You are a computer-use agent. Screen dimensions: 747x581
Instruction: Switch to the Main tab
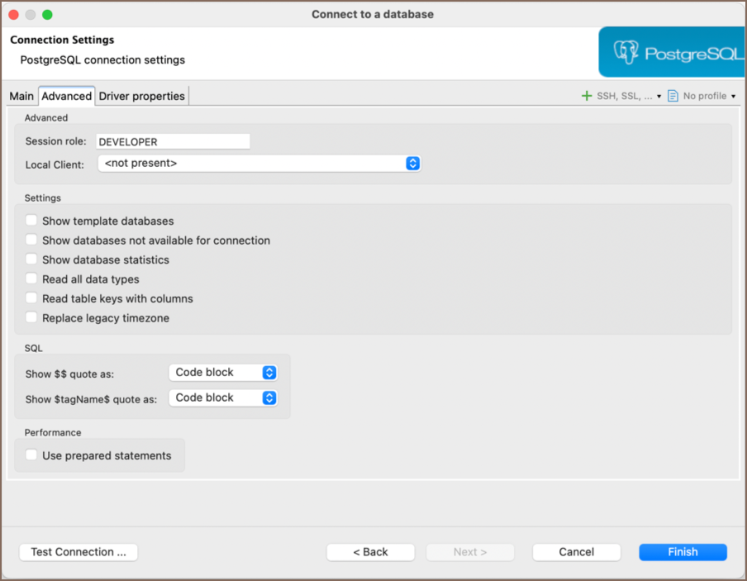pyautogui.click(x=21, y=96)
